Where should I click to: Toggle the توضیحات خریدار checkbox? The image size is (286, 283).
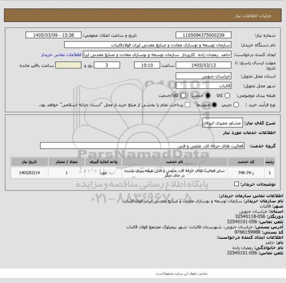[236, 184]
